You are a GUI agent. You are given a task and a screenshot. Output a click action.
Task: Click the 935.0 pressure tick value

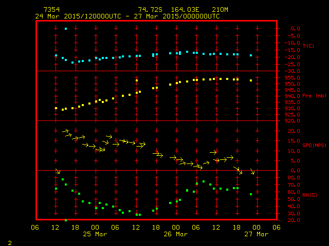point(293,102)
